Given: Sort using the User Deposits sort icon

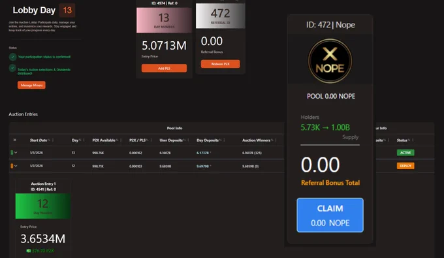Looking at the screenshot, I should (x=184, y=140).
